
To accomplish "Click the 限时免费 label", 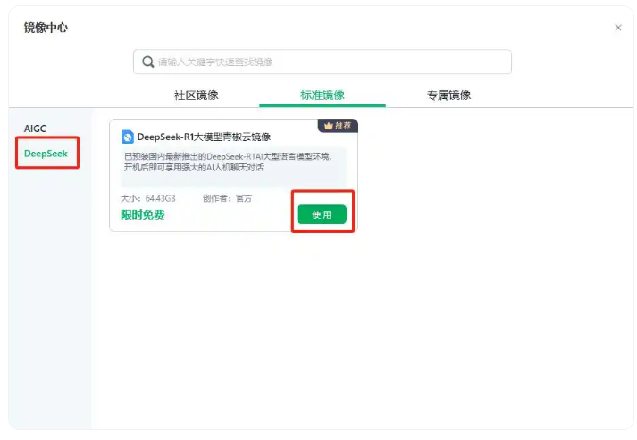I will pyautogui.click(x=143, y=215).
